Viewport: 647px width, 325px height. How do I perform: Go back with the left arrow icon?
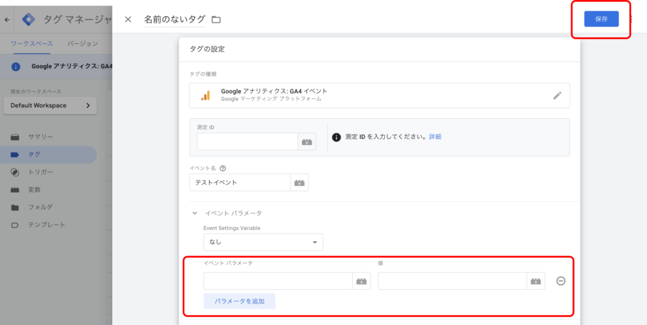(6, 20)
